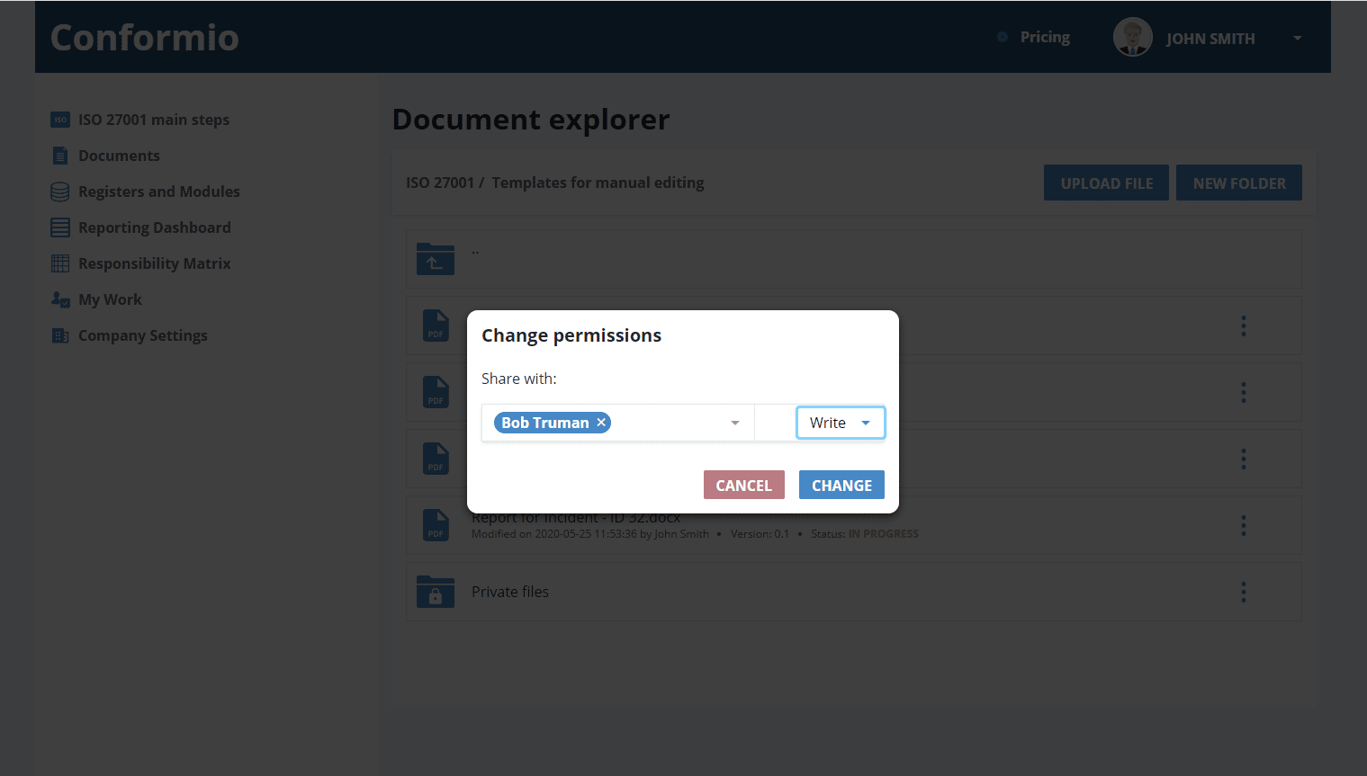The height and width of the screenshot is (776, 1367).
Task: Open the second file row three-dot menu
Action: click(1244, 392)
